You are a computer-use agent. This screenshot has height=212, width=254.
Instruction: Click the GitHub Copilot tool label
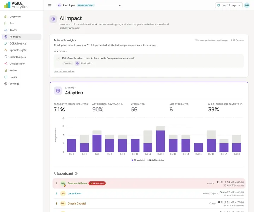(210, 193)
